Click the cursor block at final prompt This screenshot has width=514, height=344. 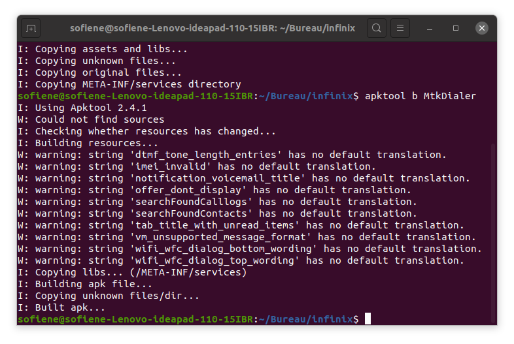coord(368,319)
